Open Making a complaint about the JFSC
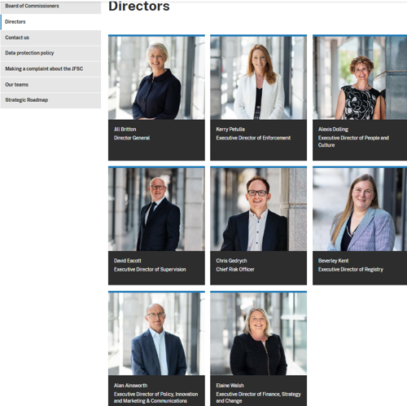The height and width of the screenshot is (406, 407). tap(50, 68)
